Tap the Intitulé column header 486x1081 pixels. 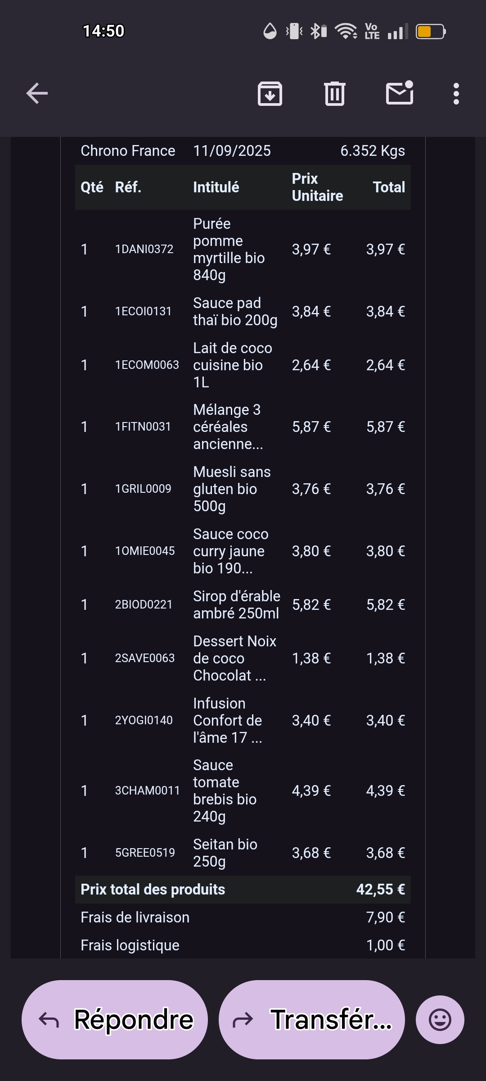coord(216,187)
